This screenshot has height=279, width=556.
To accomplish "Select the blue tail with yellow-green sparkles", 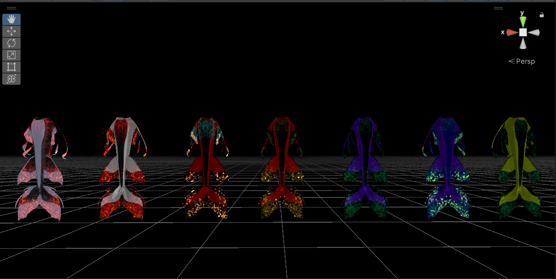I will point(447,168).
